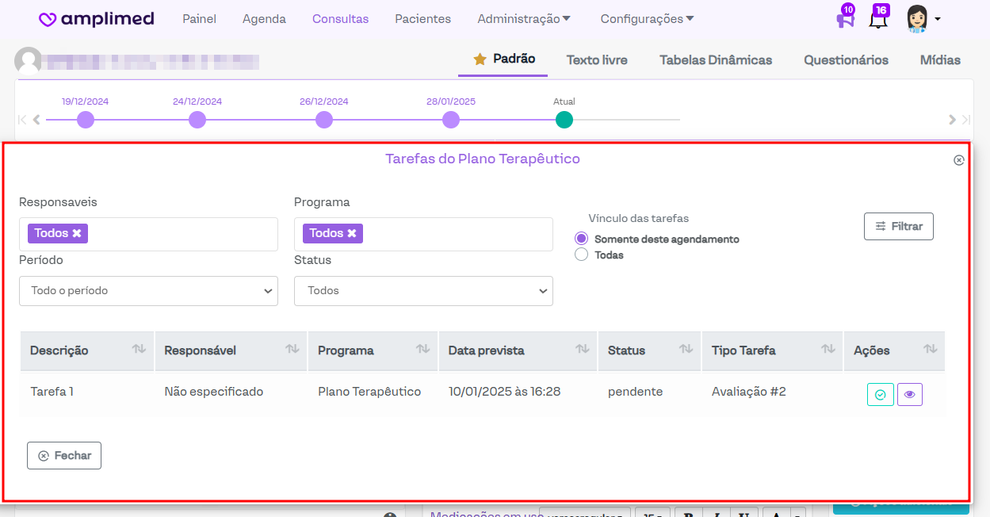This screenshot has height=517, width=990.
Task: Open the Status dropdown filter
Action: [423, 291]
